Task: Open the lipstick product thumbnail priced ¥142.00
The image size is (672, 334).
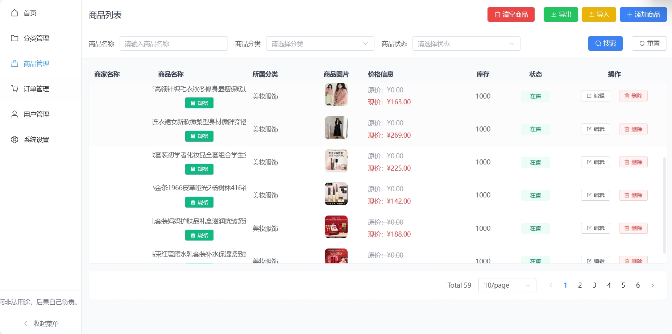Action: (x=336, y=194)
